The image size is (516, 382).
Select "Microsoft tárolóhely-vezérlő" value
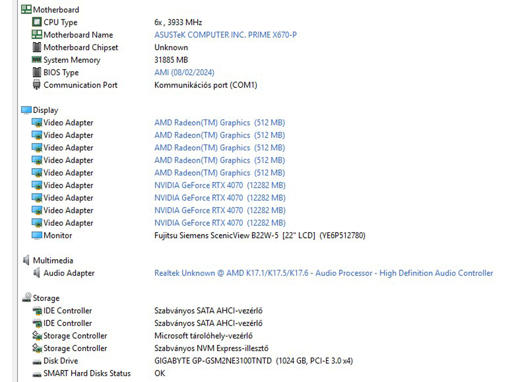coord(203,336)
